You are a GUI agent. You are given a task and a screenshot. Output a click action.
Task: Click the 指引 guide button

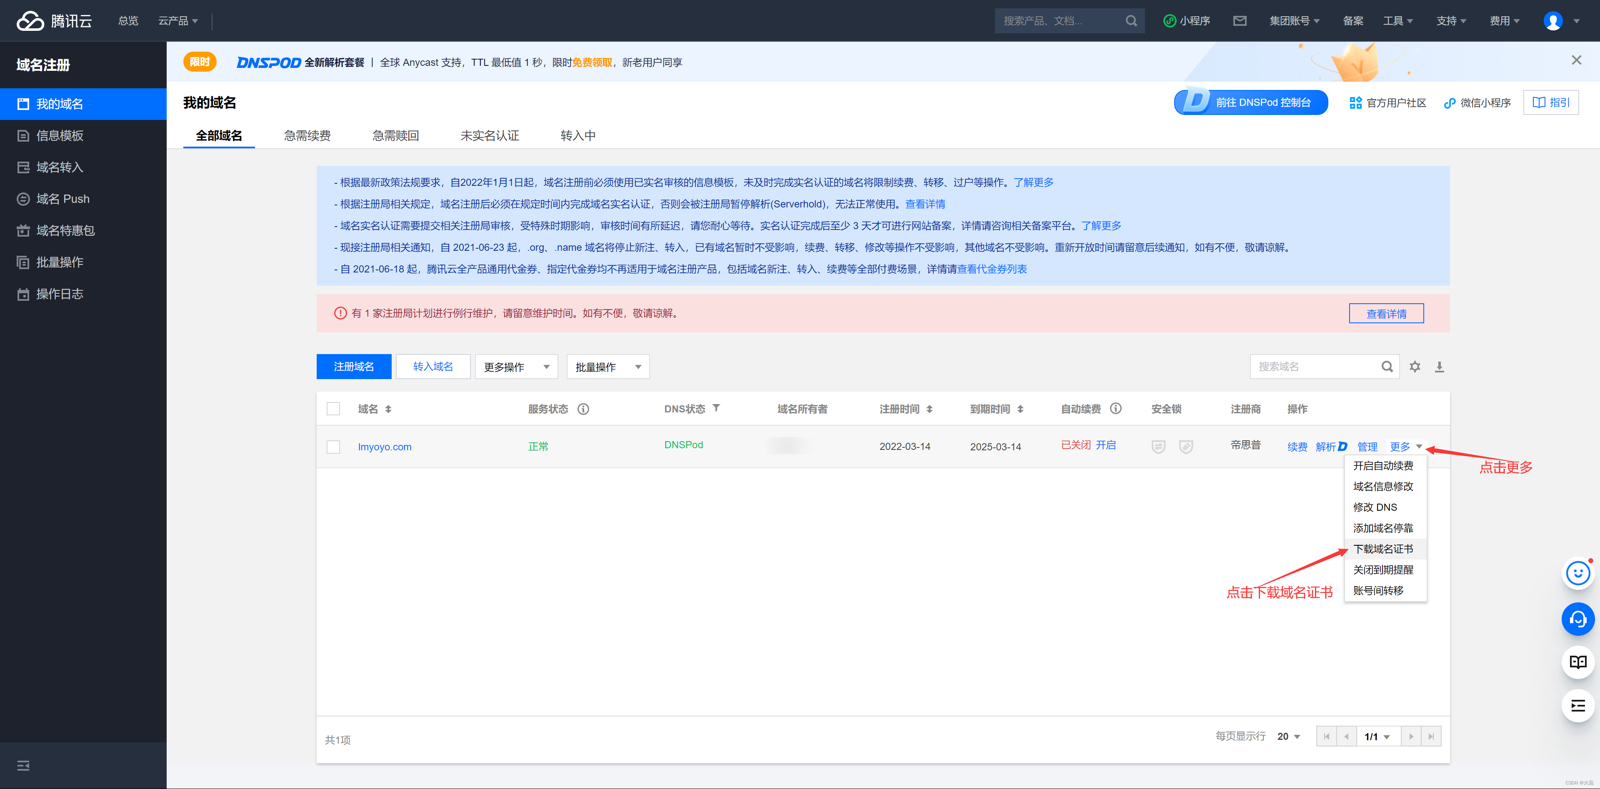(x=1550, y=102)
